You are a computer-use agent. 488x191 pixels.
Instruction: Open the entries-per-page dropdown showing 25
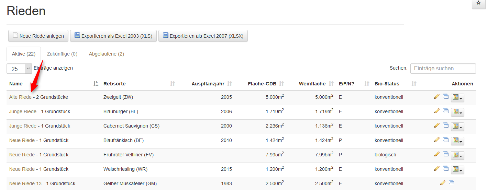click(x=19, y=69)
